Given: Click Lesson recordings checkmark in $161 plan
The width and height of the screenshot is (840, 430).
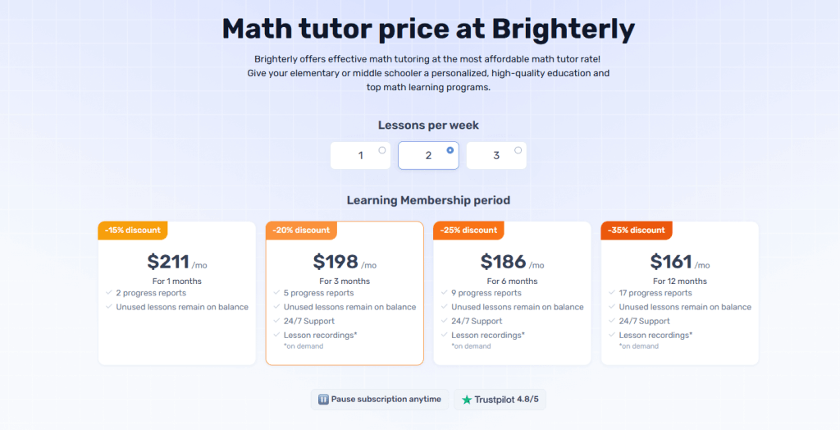Looking at the screenshot, I should coord(612,335).
